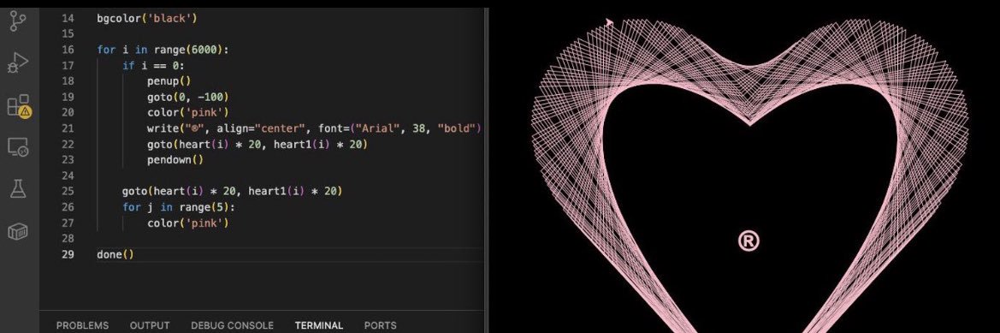Click the 'if i == 0:' line
This screenshot has height=333, width=1000.
point(154,66)
